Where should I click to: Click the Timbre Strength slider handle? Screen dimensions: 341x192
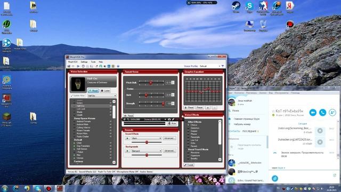163,103
